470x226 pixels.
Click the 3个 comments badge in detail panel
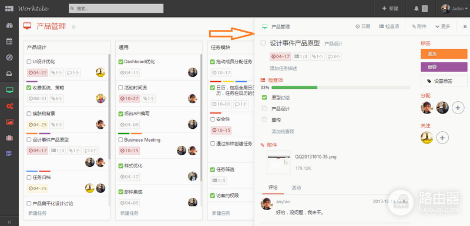(334, 56)
